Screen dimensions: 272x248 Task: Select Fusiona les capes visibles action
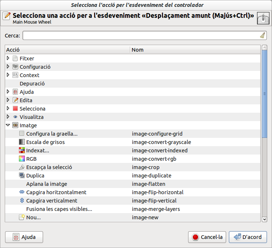pyautogui.click(x=59, y=209)
